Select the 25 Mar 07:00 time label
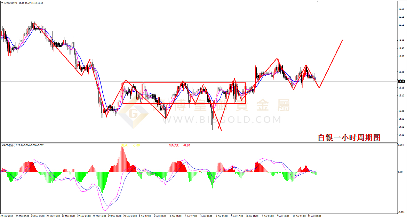Screen dimensions: 407x218 coord(23,216)
